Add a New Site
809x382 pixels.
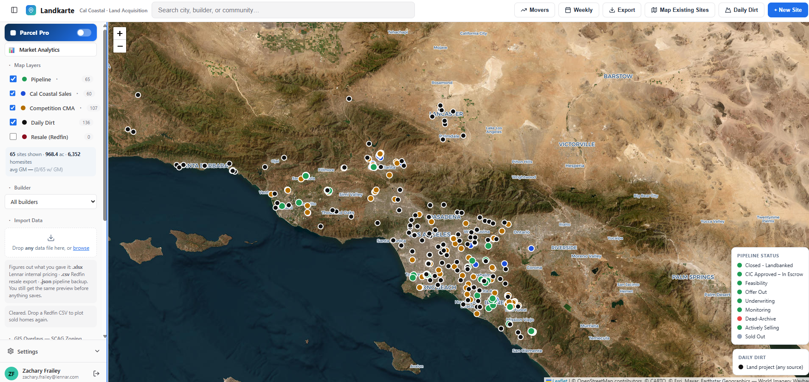tap(788, 10)
